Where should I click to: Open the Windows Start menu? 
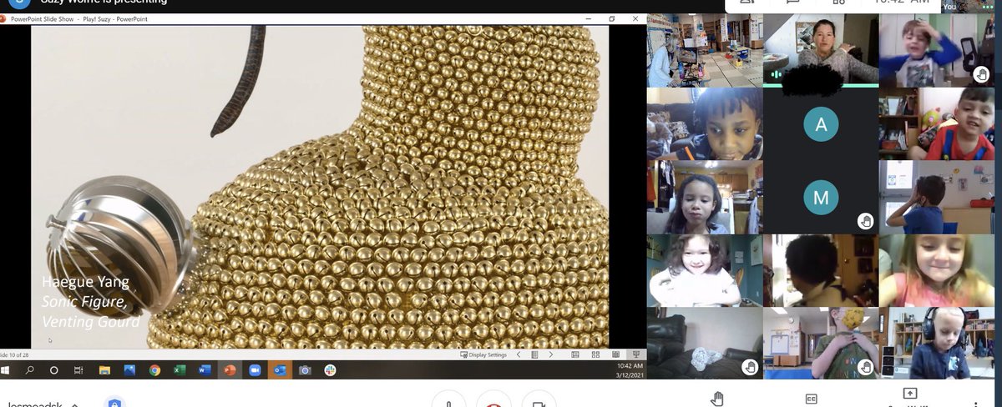pos(7,369)
